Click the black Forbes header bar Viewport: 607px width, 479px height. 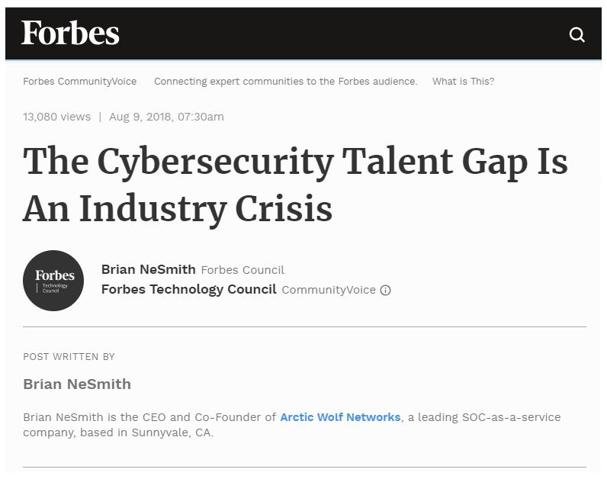pos(303,34)
